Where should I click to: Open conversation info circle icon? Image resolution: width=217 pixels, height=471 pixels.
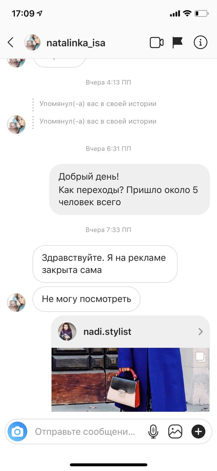click(200, 43)
